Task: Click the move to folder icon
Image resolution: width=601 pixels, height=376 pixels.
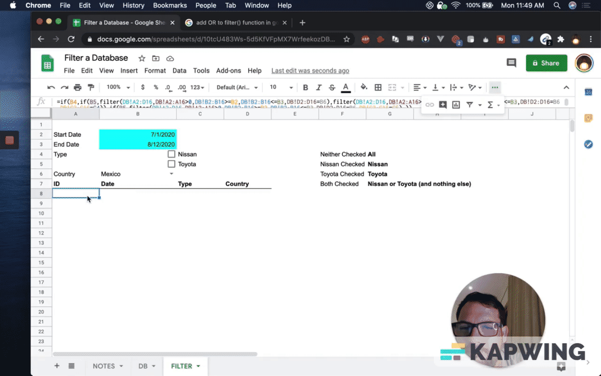Action: [156, 58]
